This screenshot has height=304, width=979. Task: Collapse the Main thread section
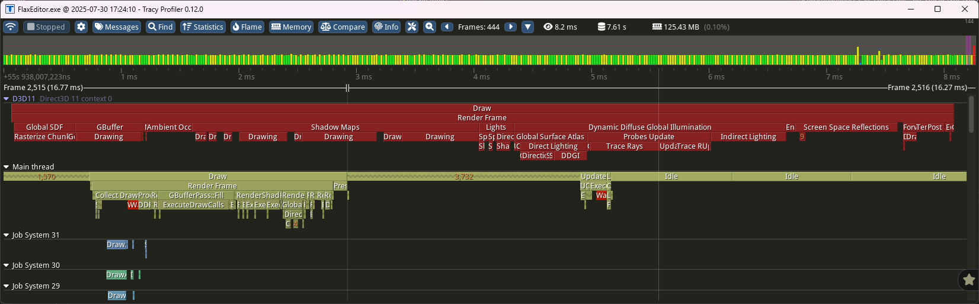point(7,167)
